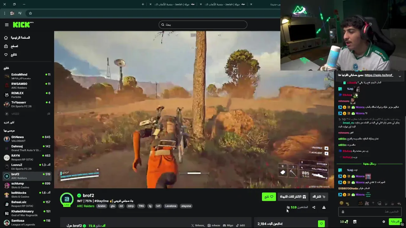The height and width of the screenshot is (228, 406).
Task: Select the Levelone tag
Action: 171,206
